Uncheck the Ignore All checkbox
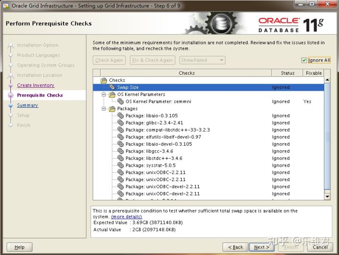 click(x=304, y=60)
